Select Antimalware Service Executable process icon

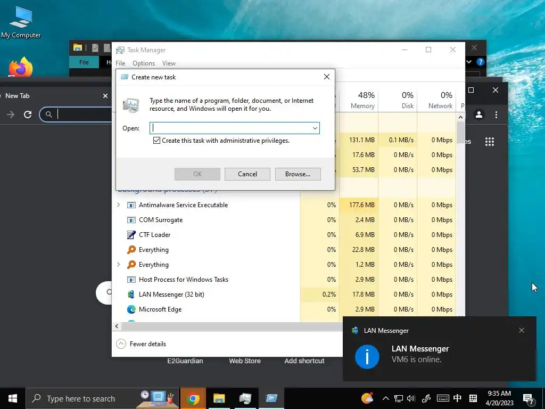coord(131,205)
